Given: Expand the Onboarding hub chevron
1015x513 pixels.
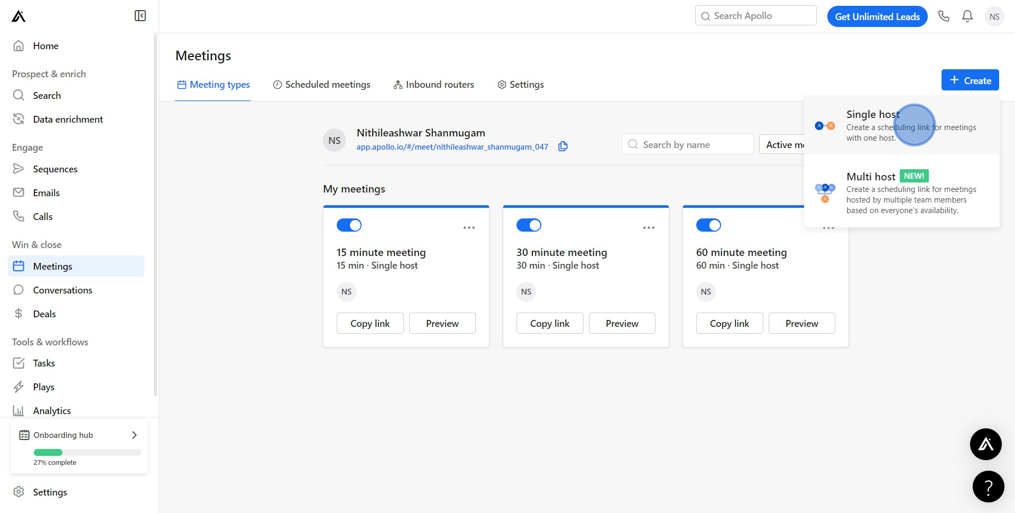Looking at the screenshot, I should (x=134, y=435).
